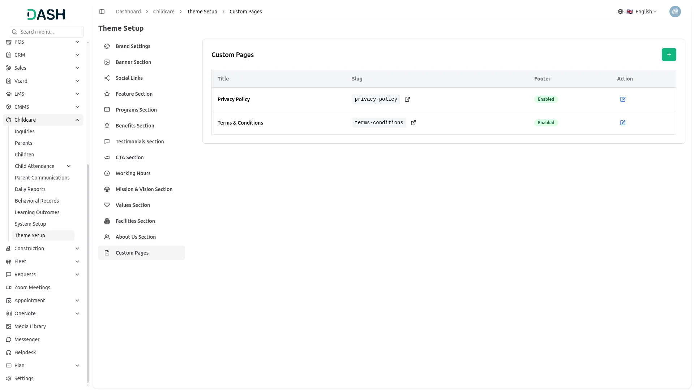Edit the Terms & Conditions page entry

[x=622, y=123]
